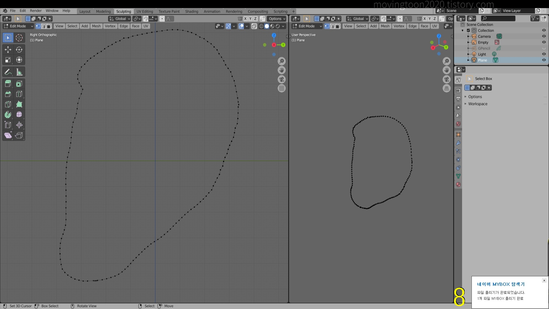The height and width of the screenshot is (309, 549).
Task: Enable edge select mode in left viewport
Action: pos(44,26)
